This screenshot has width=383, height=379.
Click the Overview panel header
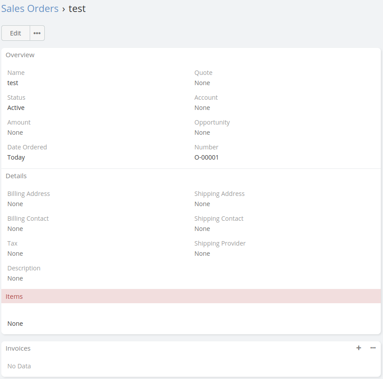click(20, 55)
